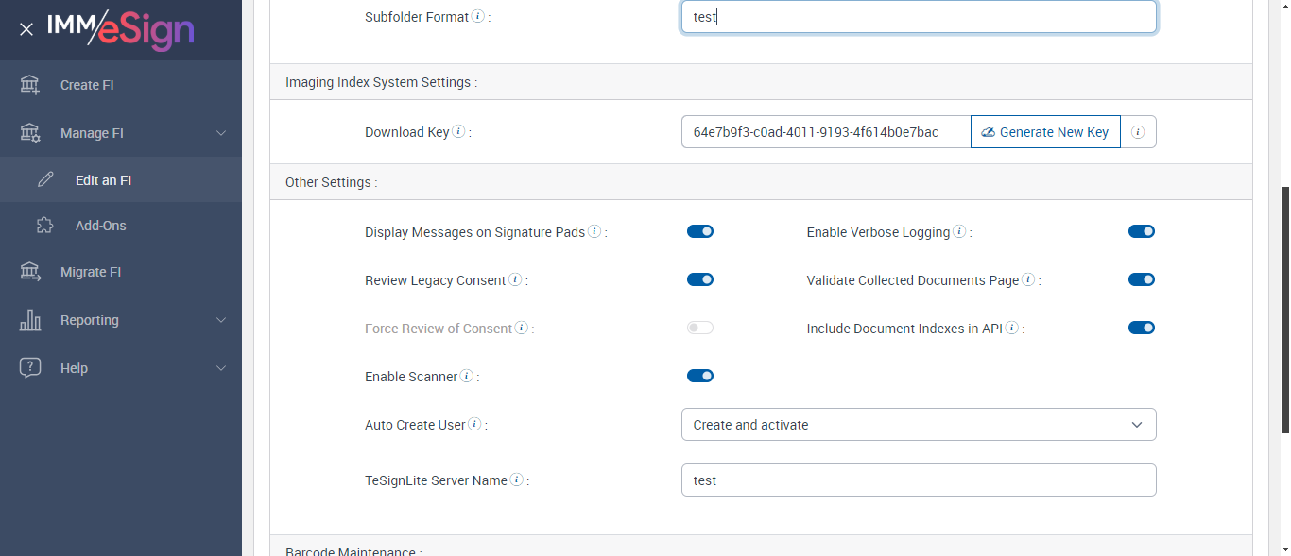Click the Migrate FI bank icon

coord(30,272)
